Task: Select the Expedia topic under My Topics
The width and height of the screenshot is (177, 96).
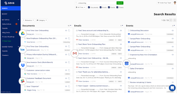Action: (x=5, y=28)
